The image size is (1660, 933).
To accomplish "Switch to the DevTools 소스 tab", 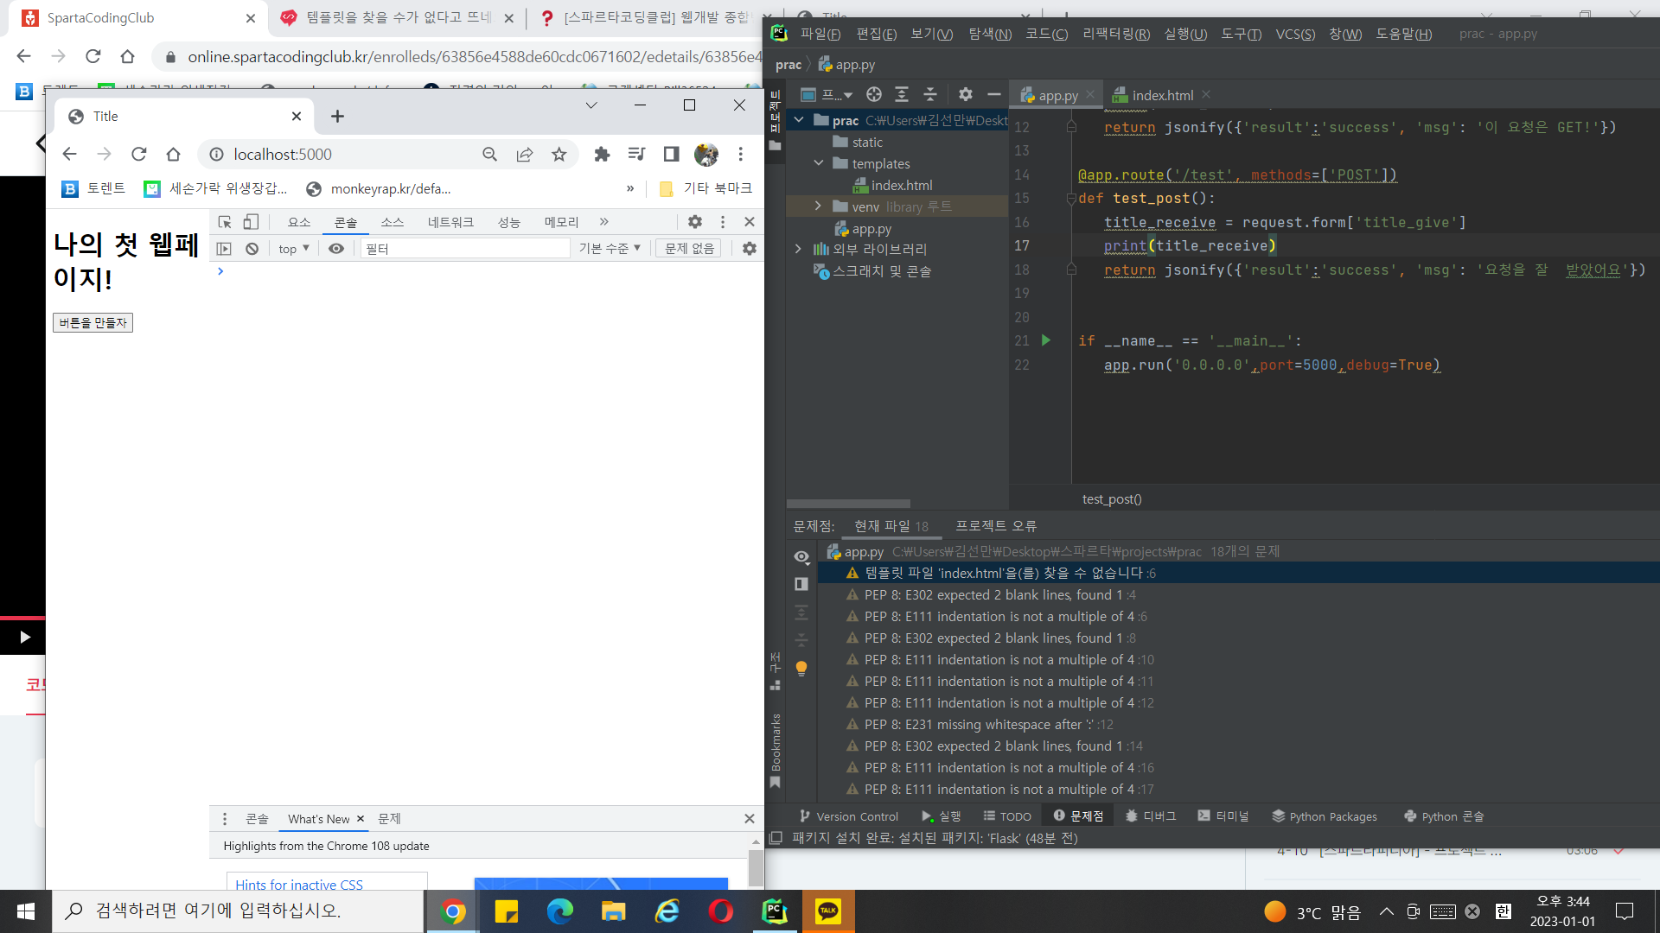I will pos(393,222).
